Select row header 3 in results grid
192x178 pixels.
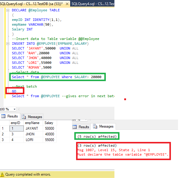[x=5, y=140]
